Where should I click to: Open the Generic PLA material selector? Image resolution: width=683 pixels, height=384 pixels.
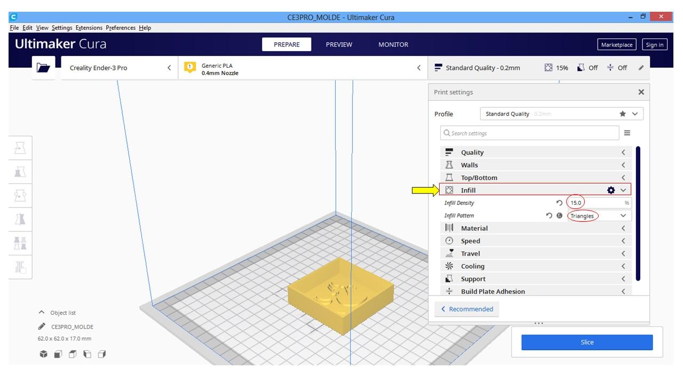pyautogui.click(x=303, y=68)
